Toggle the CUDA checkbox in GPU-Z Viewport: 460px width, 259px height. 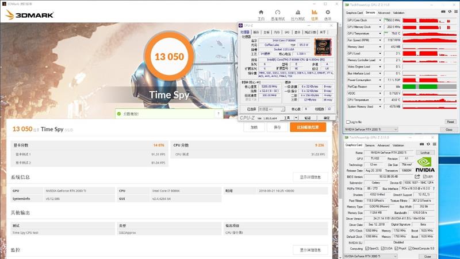click(x=382, y=249)
